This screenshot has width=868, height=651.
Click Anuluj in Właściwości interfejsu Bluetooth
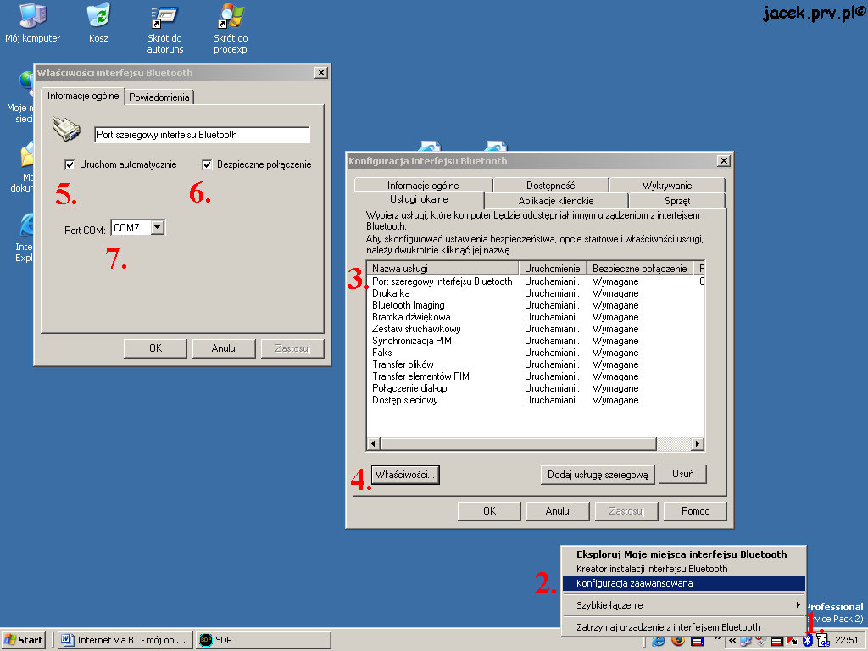click(224, 348)
